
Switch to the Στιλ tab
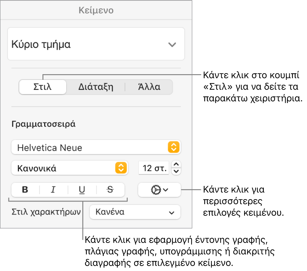click(43, 87)
